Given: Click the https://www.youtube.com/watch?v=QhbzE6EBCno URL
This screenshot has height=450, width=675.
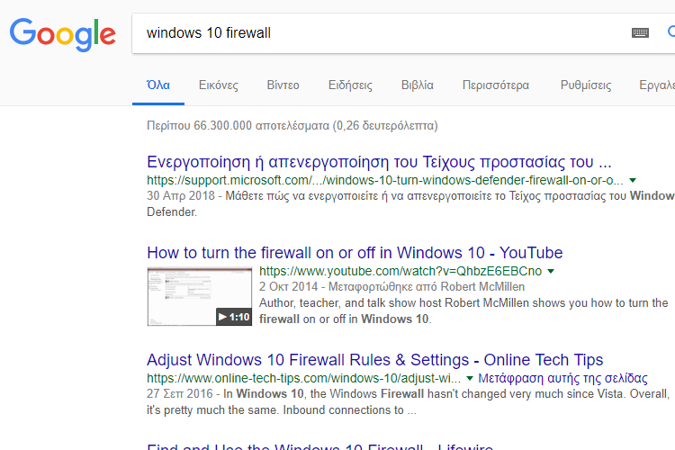Looking at the screenshot, I should click(400, 271).
